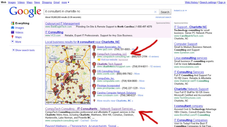Open the Advanced search link

point(163,17)
